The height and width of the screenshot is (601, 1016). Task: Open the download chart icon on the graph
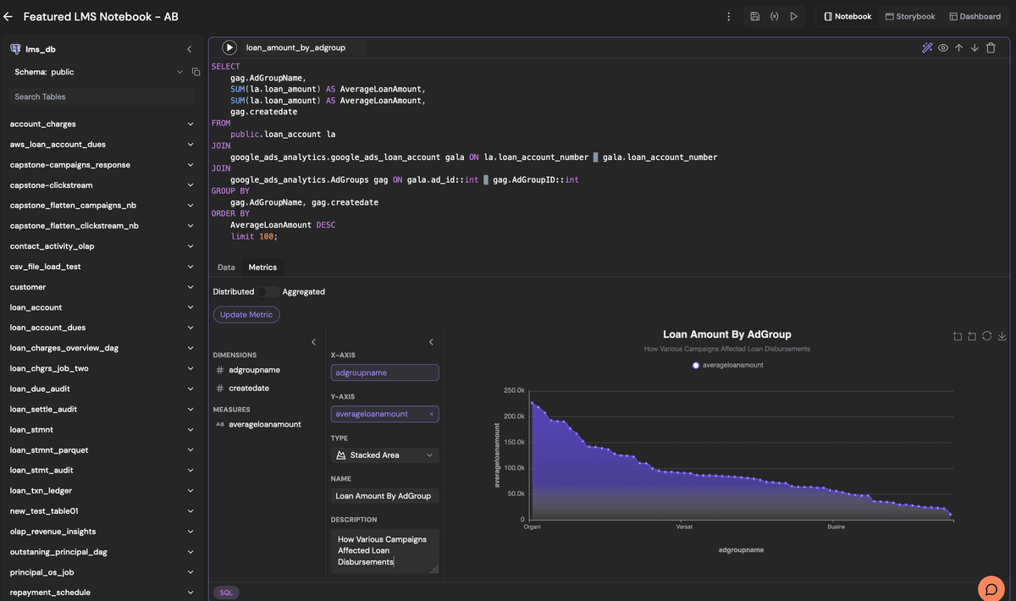click(x=1002, y=336)
